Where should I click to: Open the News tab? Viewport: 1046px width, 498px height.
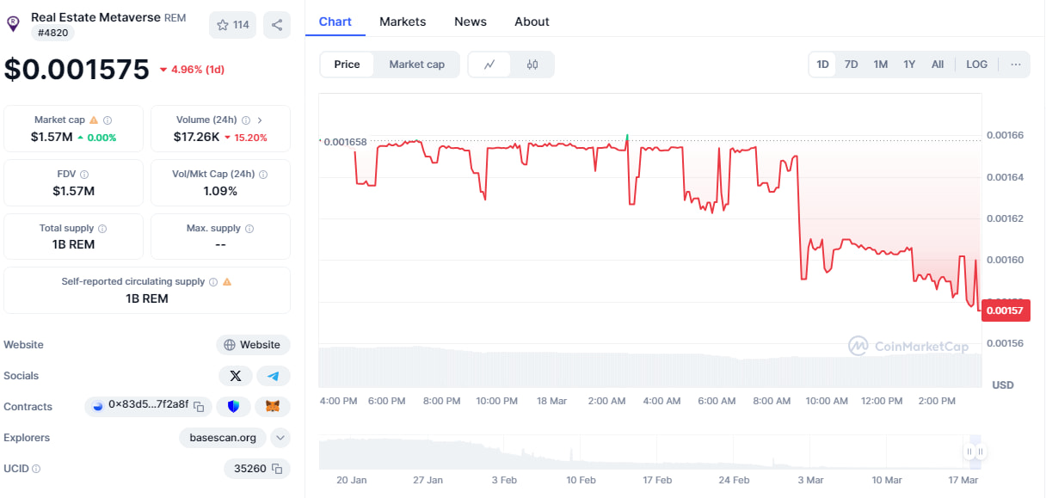pos(471,22)
